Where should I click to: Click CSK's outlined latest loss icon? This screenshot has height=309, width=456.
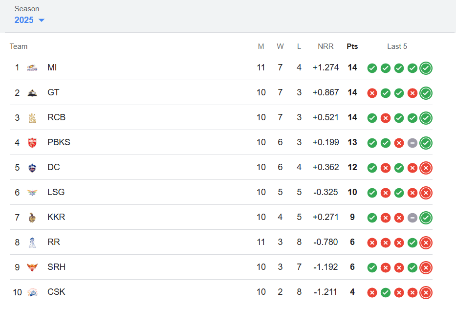426,292
